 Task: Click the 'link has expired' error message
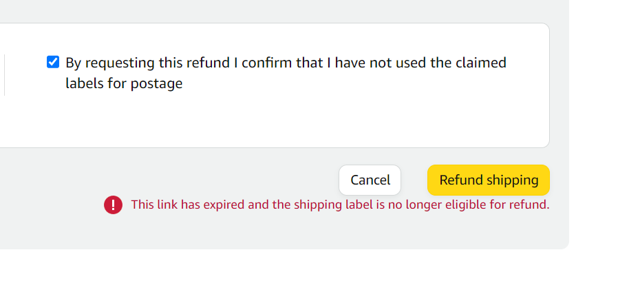[340, 205]
